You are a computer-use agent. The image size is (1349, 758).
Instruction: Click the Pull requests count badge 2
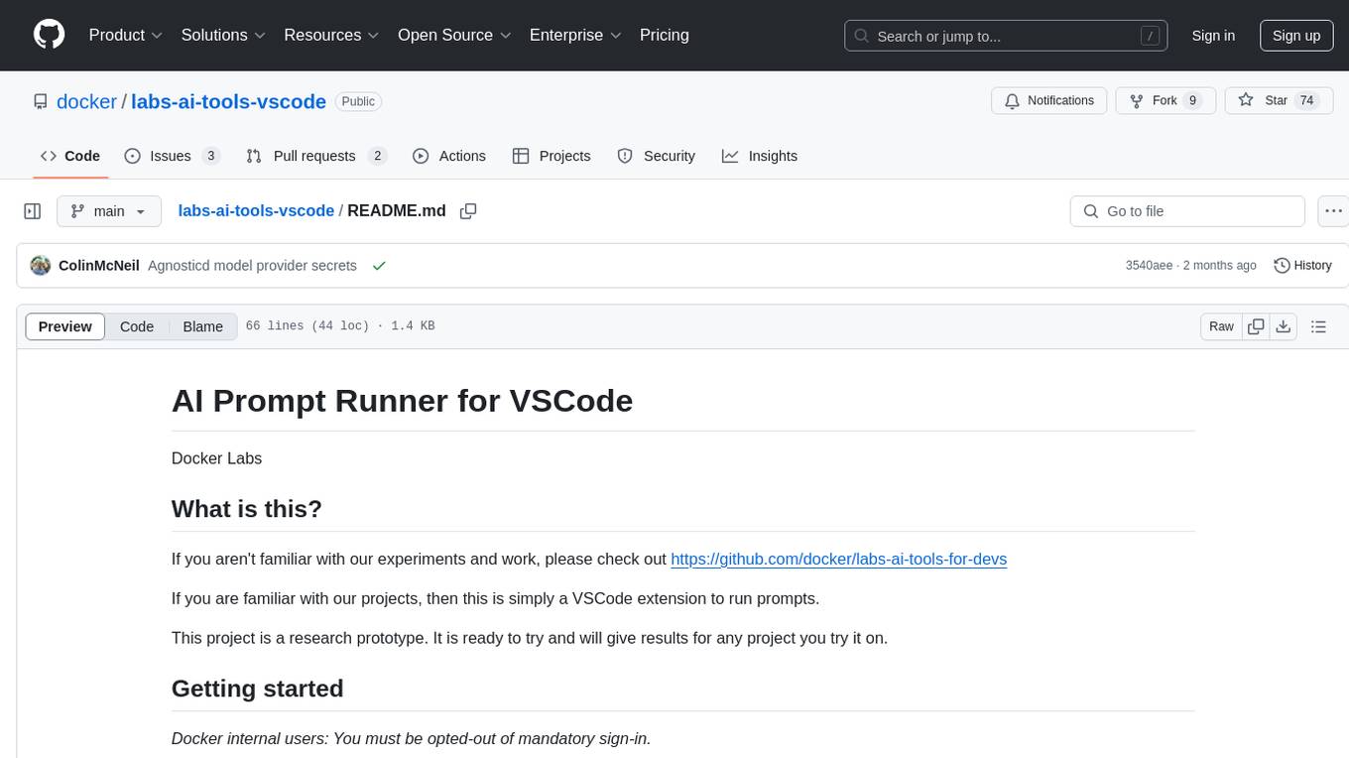[x=377, y=156]
